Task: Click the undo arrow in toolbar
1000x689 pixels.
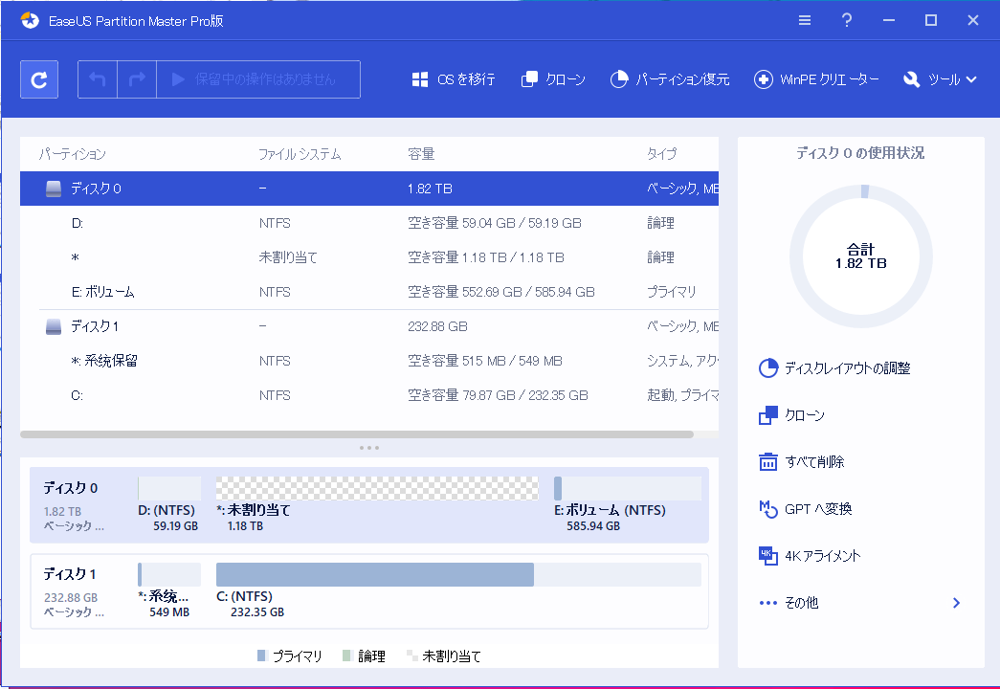Action: pyautogui.click(x=98, y=79)
